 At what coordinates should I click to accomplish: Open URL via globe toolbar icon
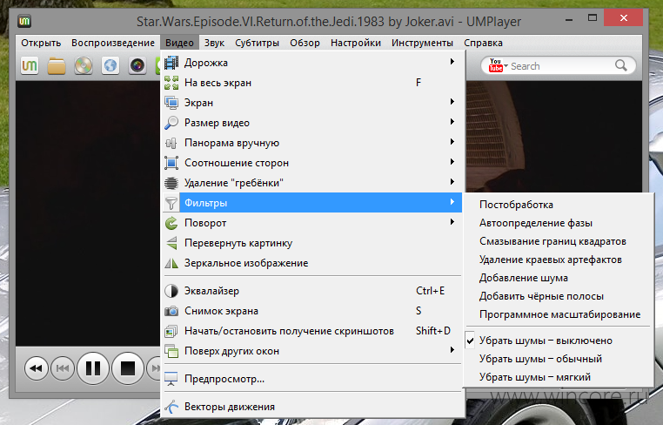pos(110,65)
